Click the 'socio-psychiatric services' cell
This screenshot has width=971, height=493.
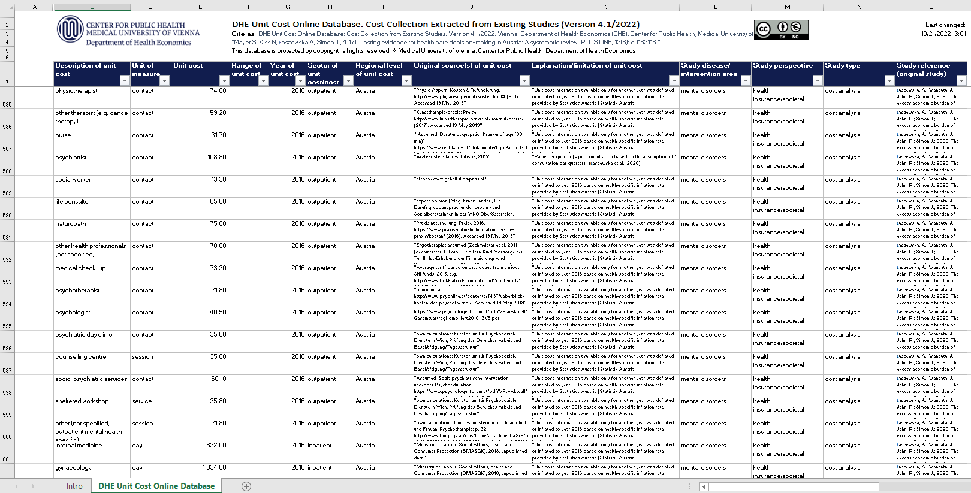pos(92,386)
